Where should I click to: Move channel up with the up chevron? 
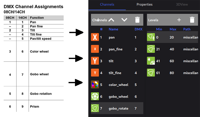(x=111, y=20)
